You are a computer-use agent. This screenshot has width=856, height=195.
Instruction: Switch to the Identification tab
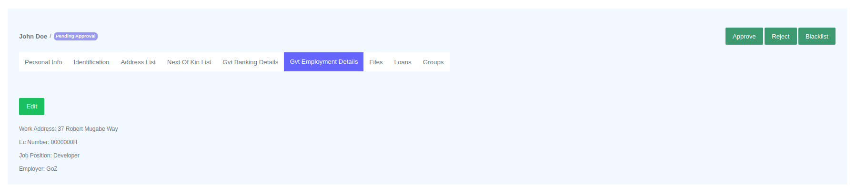tap(91, 62)
